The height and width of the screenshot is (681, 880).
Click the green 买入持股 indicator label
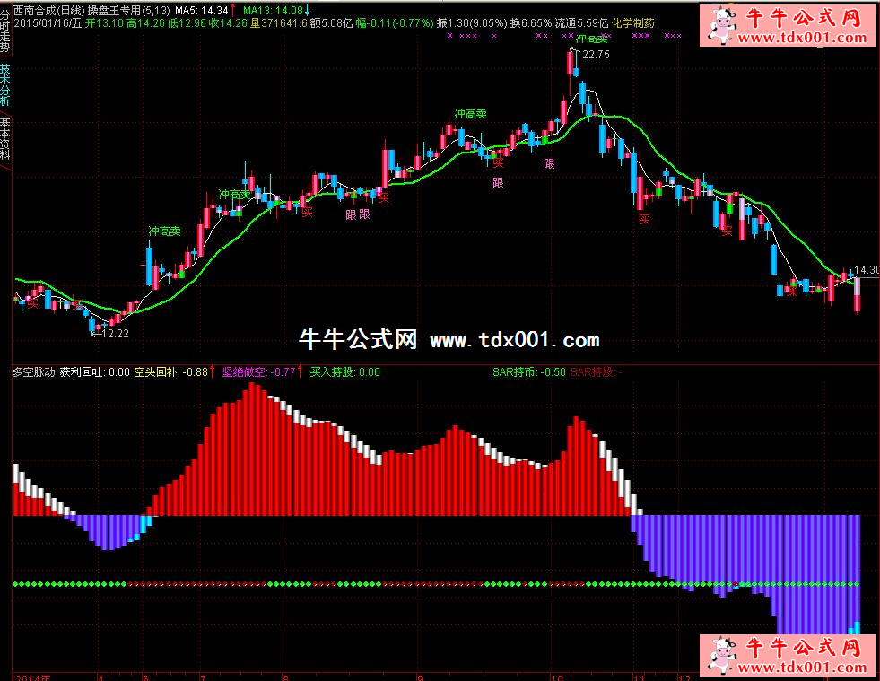coord(334,371)
